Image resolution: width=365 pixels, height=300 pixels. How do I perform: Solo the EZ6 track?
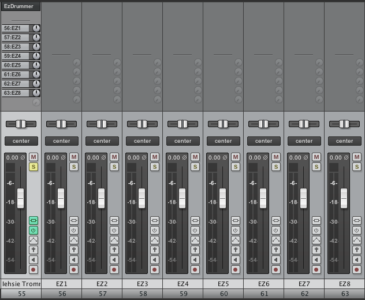(x=276, y=167)
